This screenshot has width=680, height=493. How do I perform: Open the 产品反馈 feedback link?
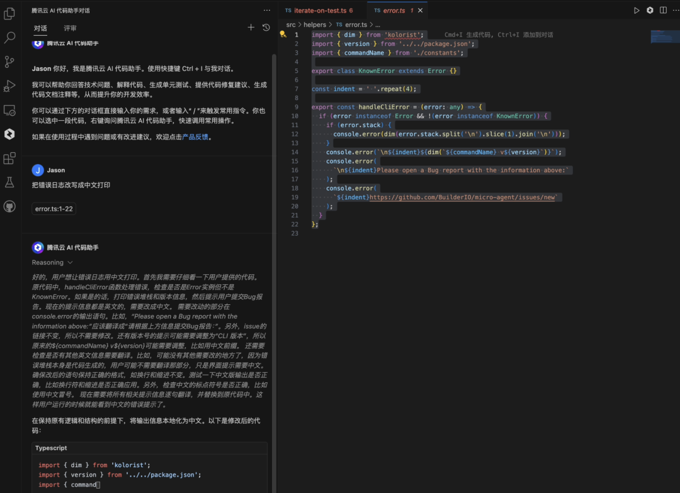pos(195,137)
